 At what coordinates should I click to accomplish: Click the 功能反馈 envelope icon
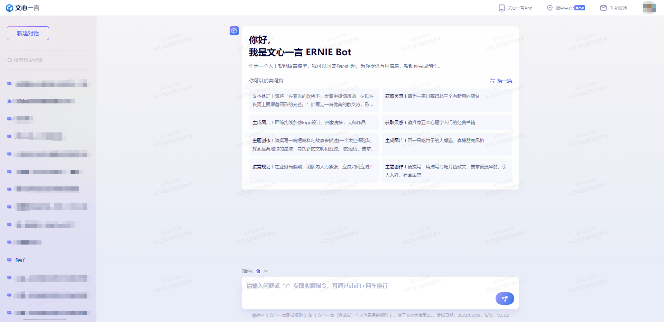603,8
